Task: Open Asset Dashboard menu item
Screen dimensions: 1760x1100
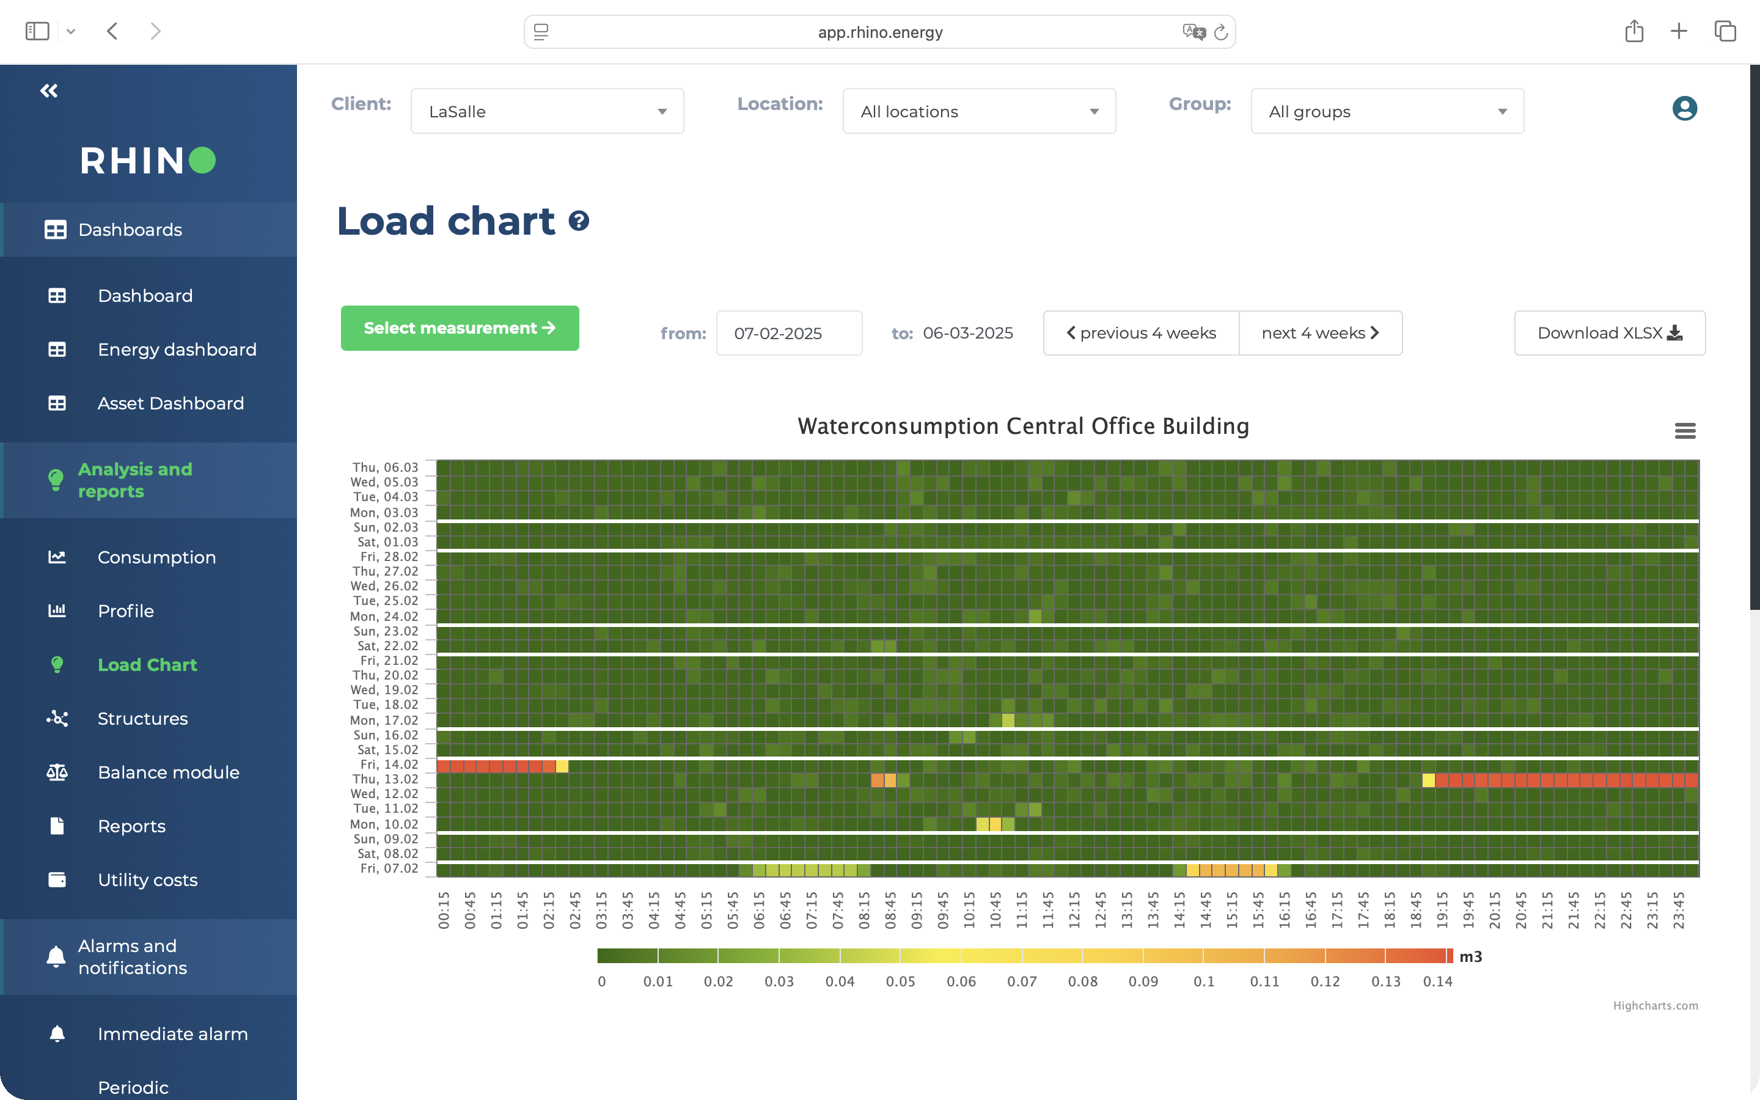Action: coord(148,403)
